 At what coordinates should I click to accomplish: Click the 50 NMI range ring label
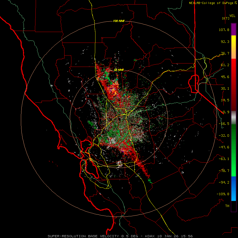(x=119, y=70)
